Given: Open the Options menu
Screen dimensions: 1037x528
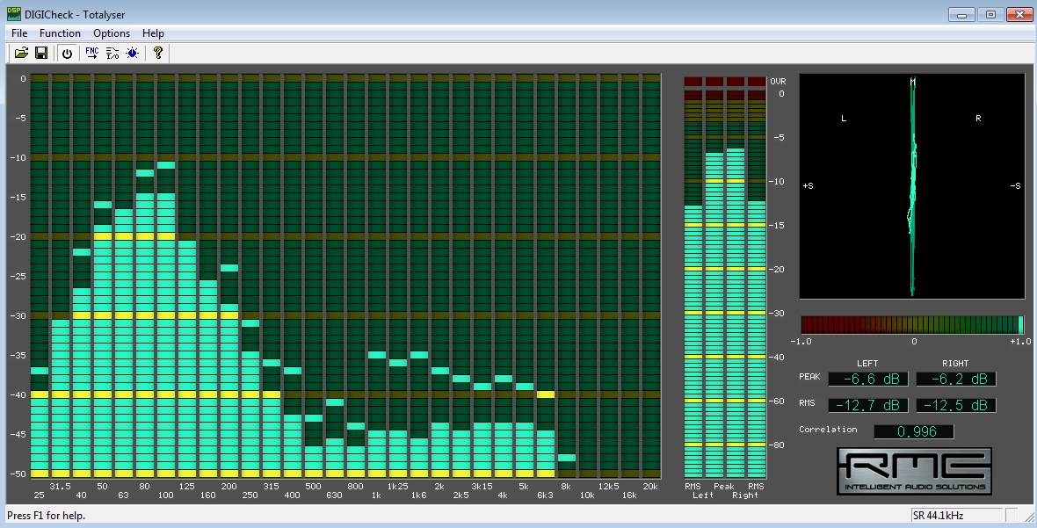Looking at the screenshot, I should click(111, 33).
